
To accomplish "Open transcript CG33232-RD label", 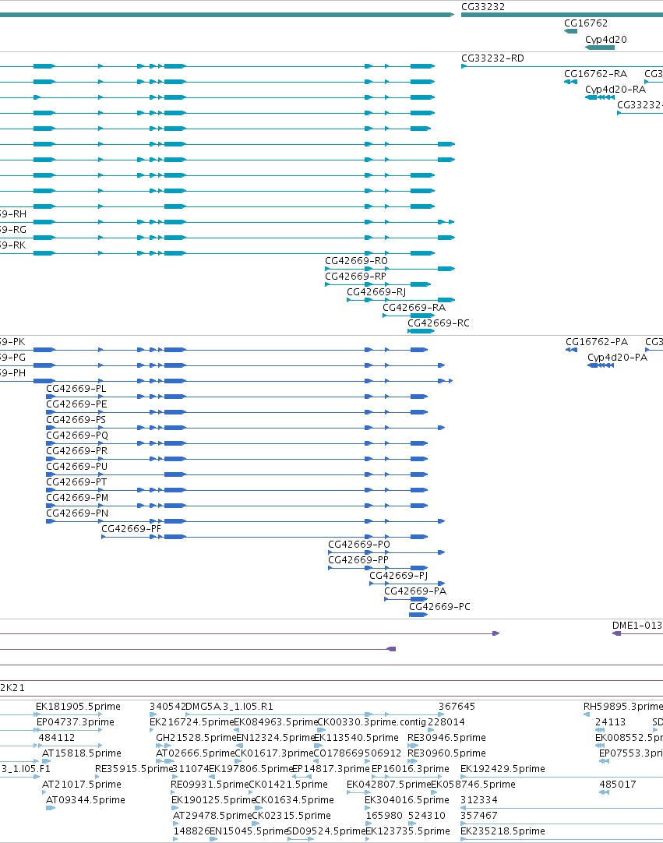I will pos(492,58).
